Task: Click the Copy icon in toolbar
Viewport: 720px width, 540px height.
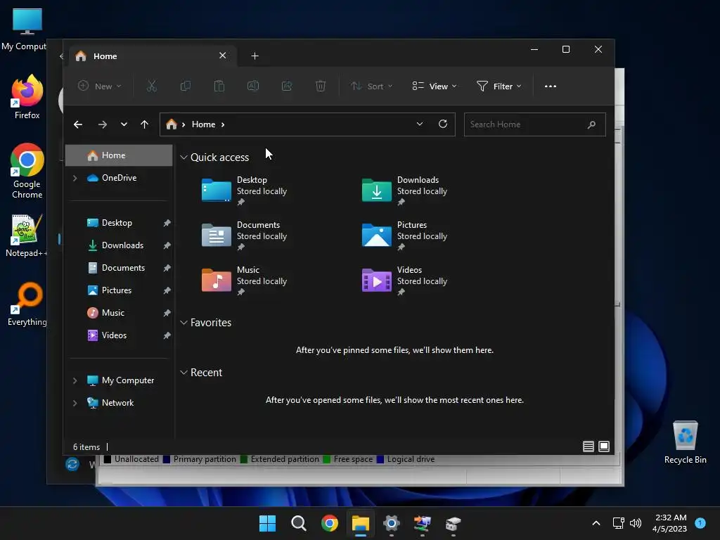Action: tap(186, 86)
